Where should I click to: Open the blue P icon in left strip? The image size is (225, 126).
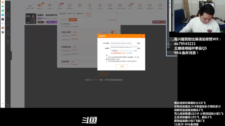click(3, 15)
